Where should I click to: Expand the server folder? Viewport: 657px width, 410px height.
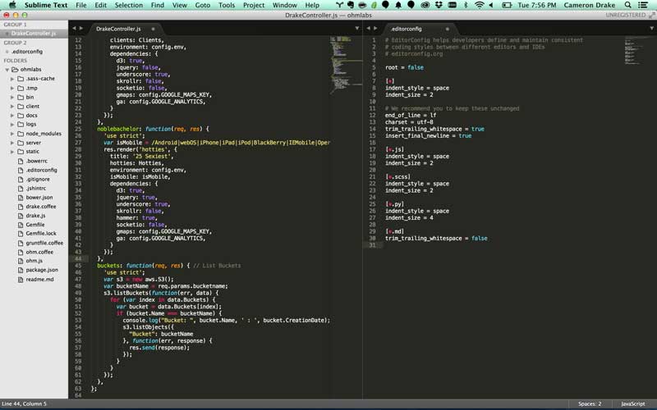click(x=12, y=143)
